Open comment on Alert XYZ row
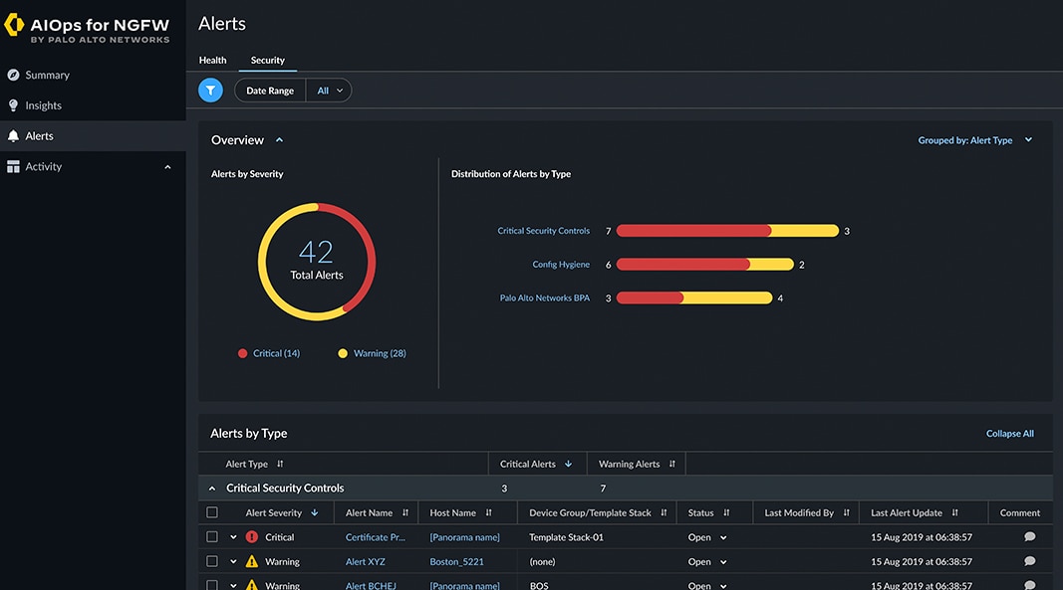This screenshot has height=590, width=1063. [1029, 561]
